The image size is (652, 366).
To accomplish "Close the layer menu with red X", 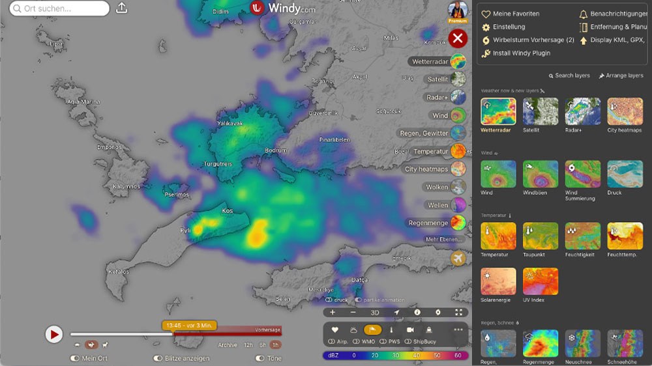I will [458, 38].
